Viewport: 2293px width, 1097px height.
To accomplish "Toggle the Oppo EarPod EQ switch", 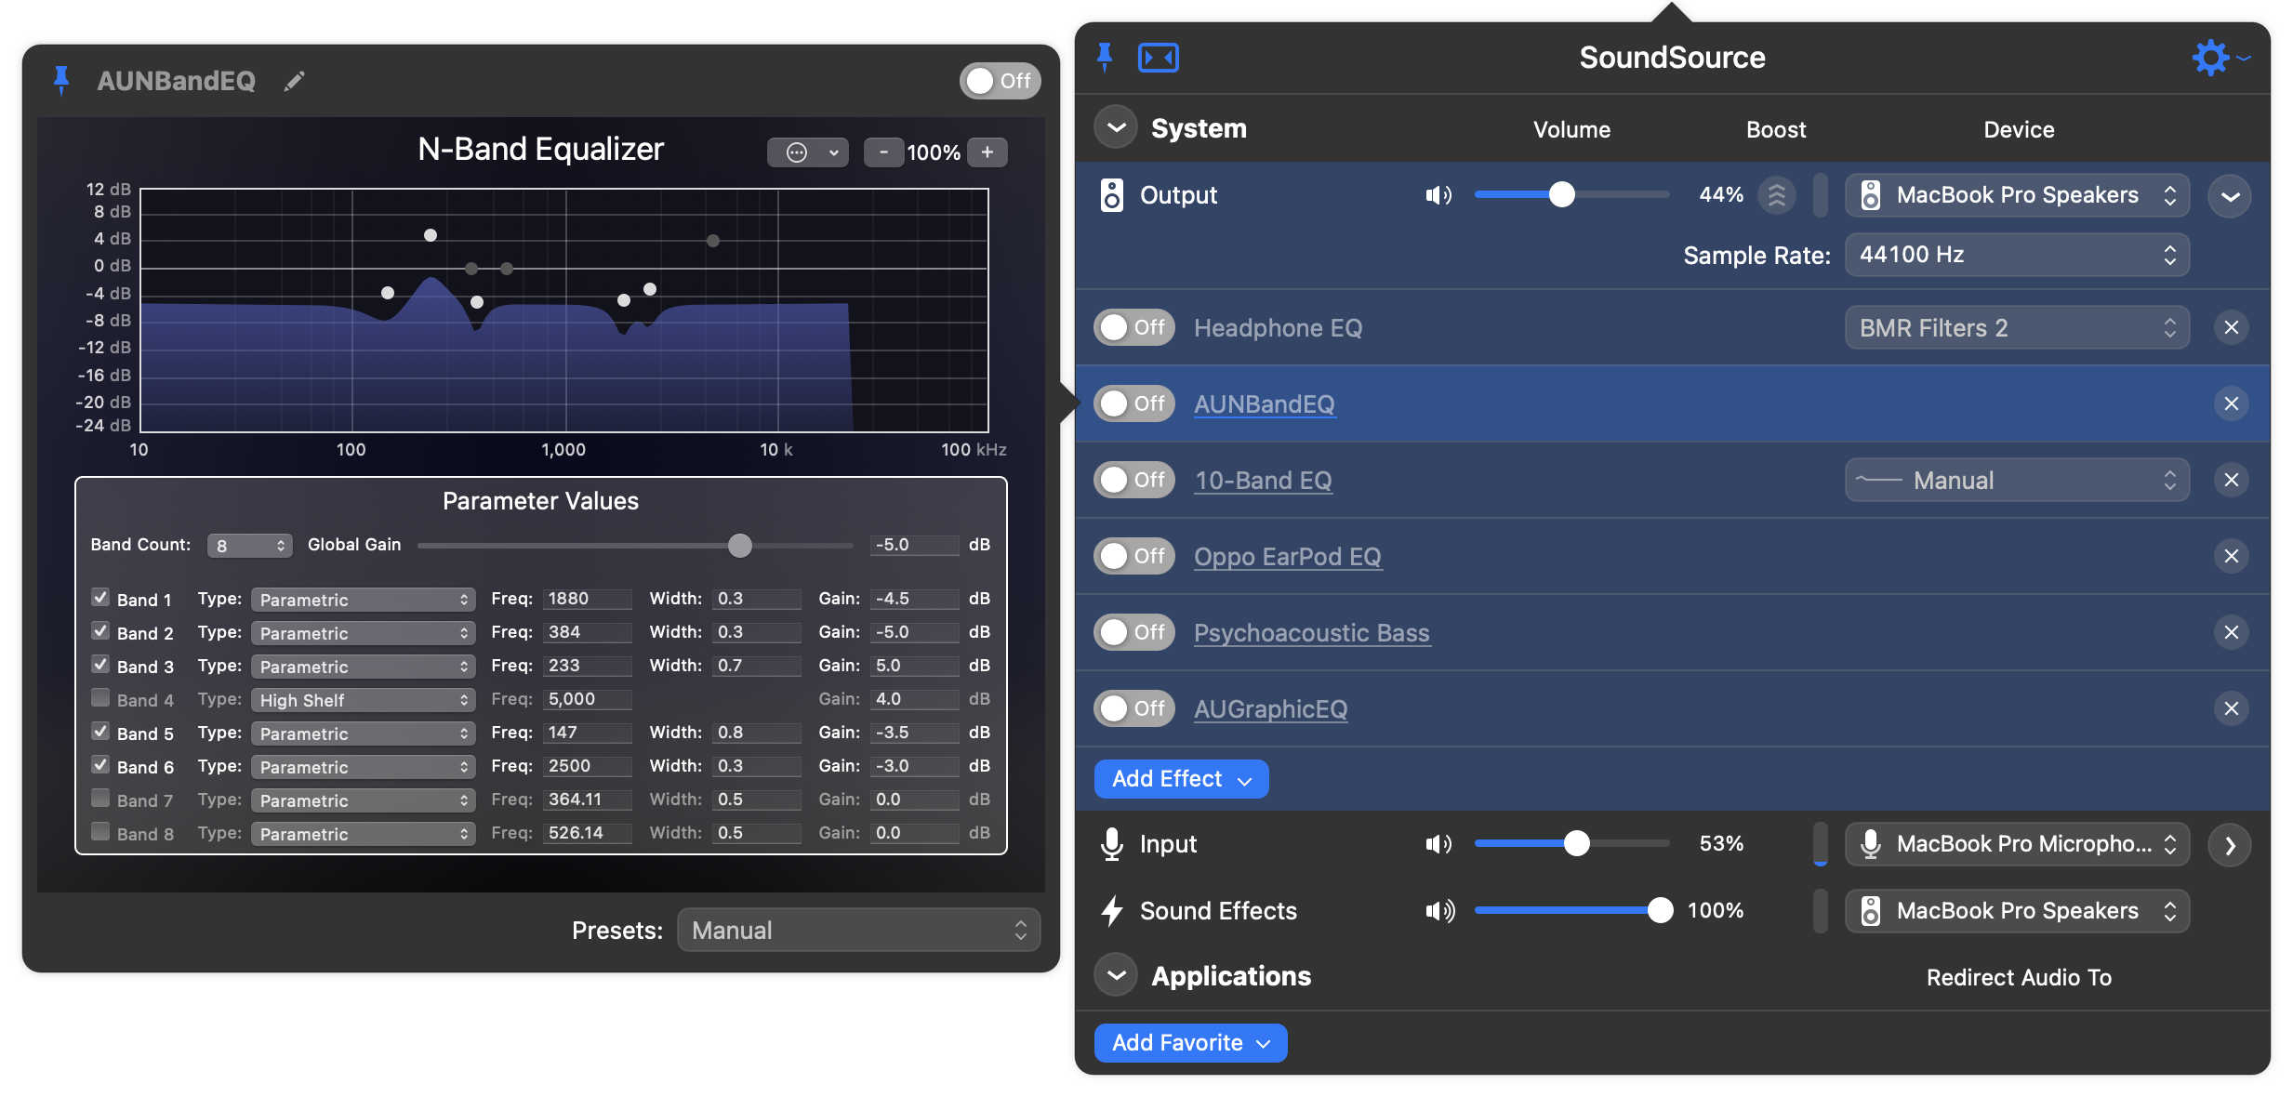I will tap(1134, 556).
